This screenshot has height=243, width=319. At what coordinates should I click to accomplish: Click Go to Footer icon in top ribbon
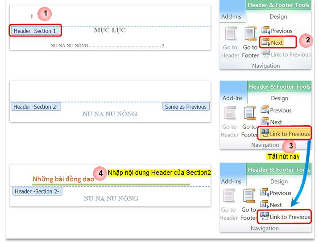[x=250, y=43]
